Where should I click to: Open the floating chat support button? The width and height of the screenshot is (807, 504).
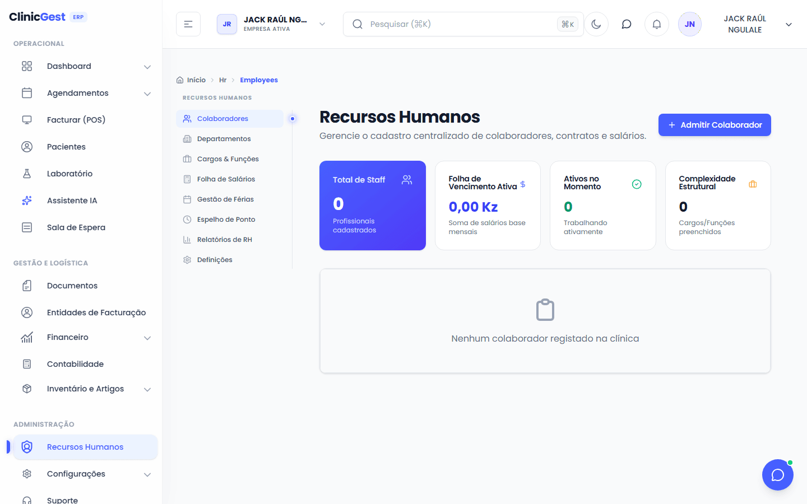point(778,475)
